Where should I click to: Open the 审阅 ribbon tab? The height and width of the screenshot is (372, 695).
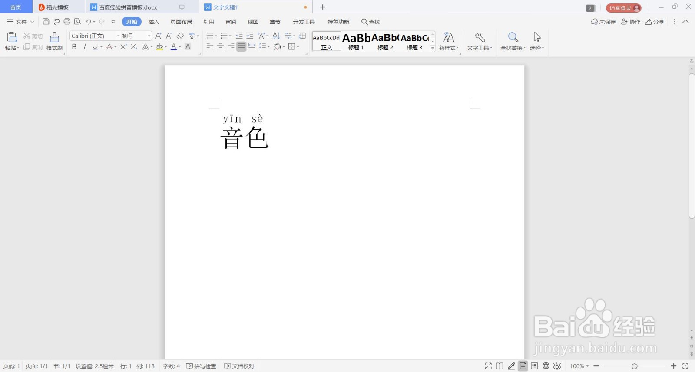pos(231,22)
